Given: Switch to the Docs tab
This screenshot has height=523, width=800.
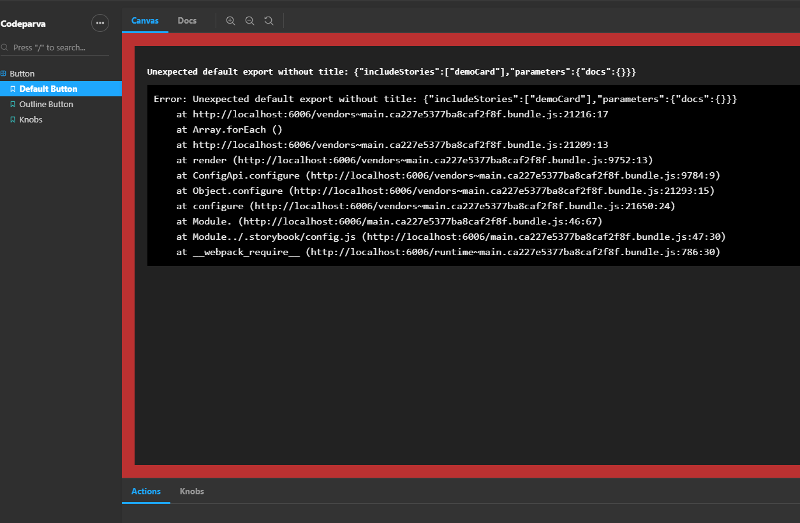Looking at the screenshot, I should coord(187,20).
